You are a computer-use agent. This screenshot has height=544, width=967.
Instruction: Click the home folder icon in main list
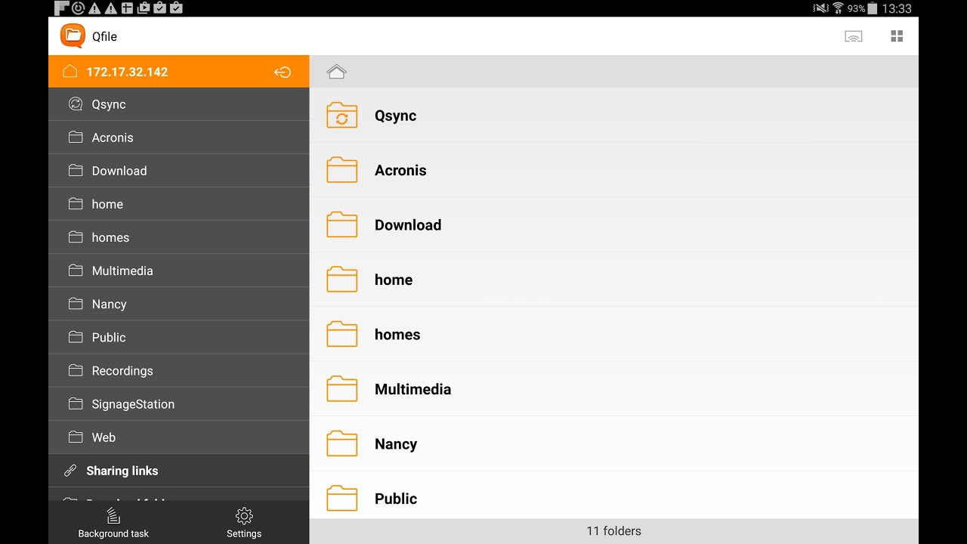click(x=342, y=280)
